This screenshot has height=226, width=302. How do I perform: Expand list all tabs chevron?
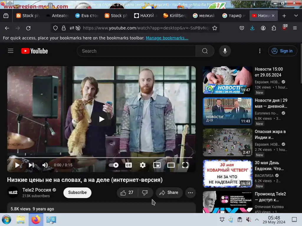pyautogui.click(x=296, y=16)
